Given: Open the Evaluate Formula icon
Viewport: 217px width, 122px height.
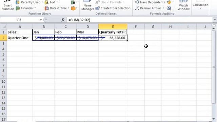Looking at the screenshot, I should tap(169, 8).
